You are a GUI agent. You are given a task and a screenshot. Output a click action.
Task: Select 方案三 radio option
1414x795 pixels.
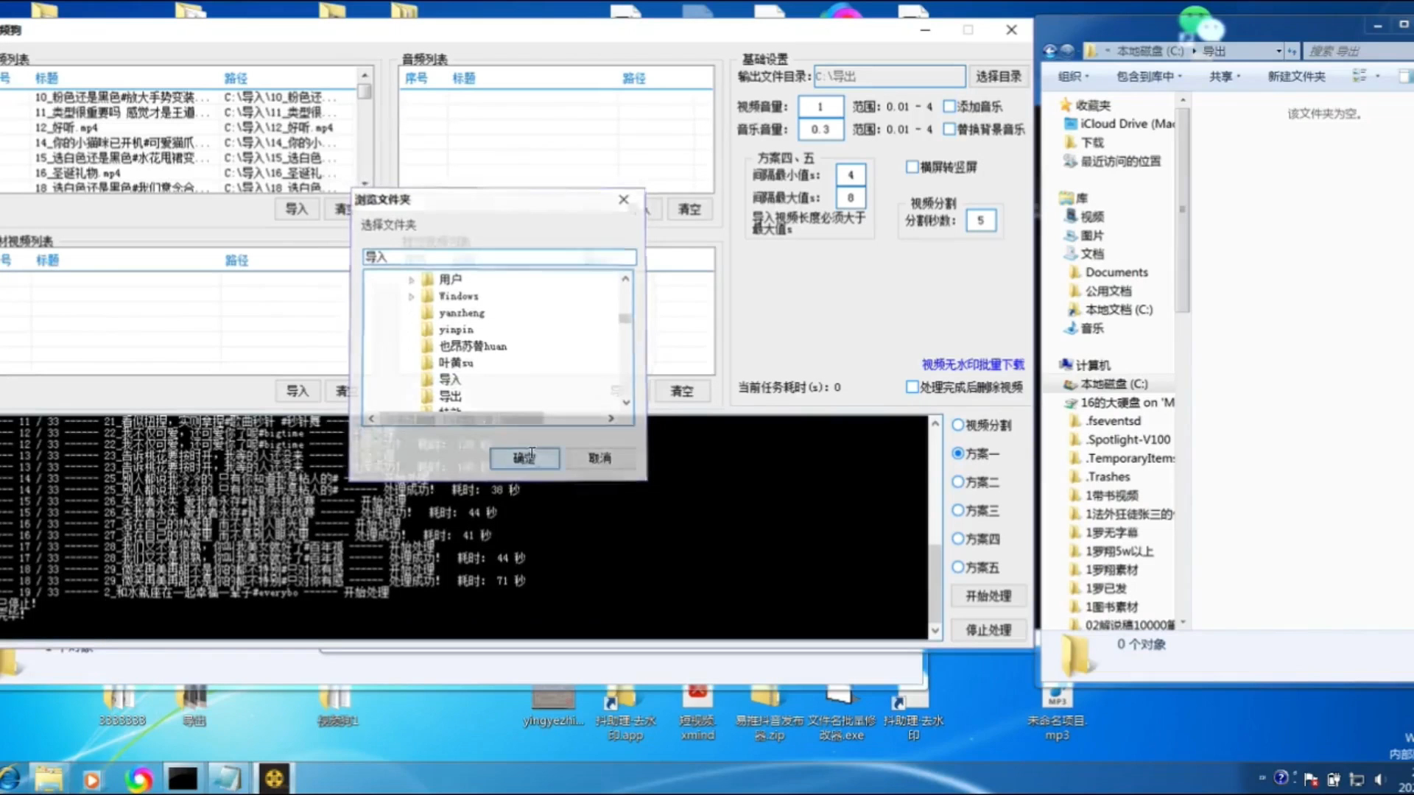958,509
